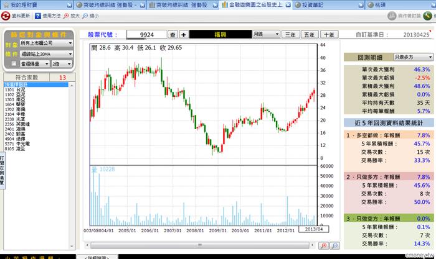Screen dimensions: 436x259
Task: Click the grey author-subscription avatar icon
Action: click(392, 16)
